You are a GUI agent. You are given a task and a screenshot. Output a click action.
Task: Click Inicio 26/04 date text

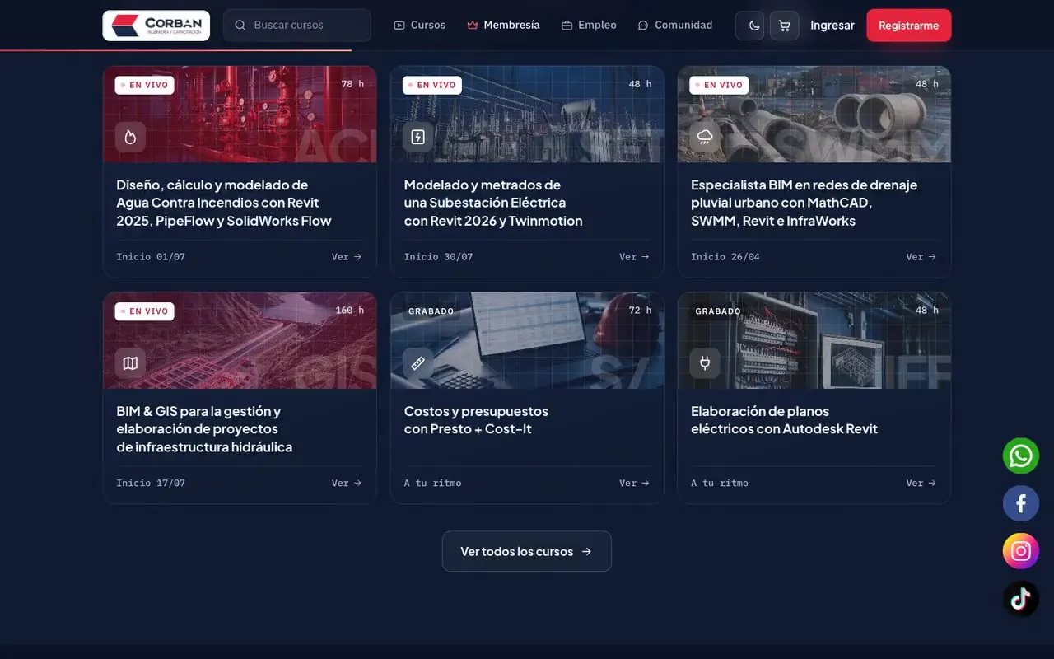coord(725,257)
